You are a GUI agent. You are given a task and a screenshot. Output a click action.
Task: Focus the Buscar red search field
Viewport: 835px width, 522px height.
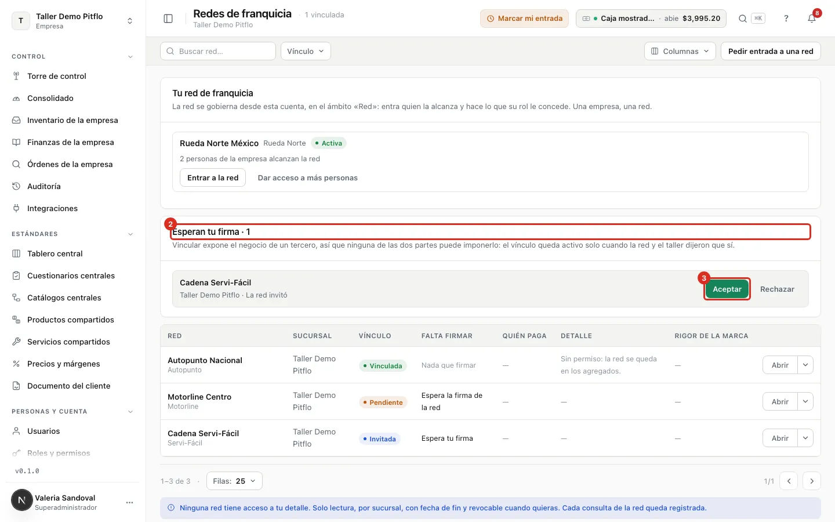tap(218, 51)
